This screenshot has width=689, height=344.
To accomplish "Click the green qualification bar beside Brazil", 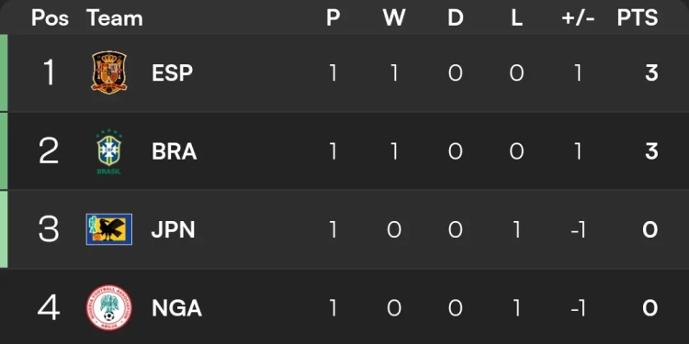I will pos(4,151).
